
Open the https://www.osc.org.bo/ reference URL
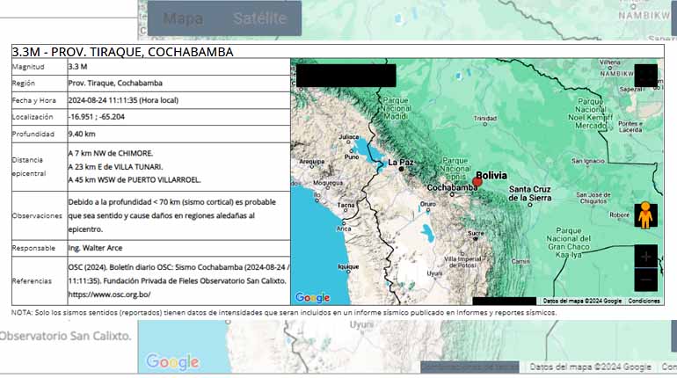click(x=109, y=294)
